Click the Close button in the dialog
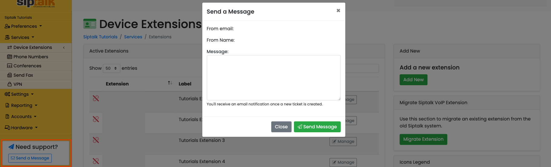 pyautogui.click(x=281, y=127)
